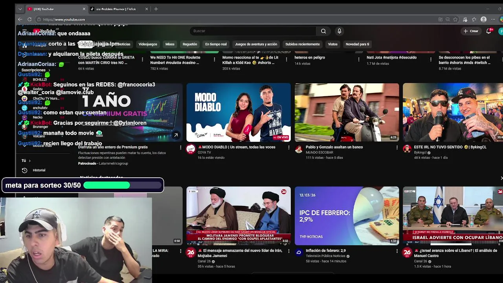Open the Israel advierte Líbano thumbnail
The image size is (503, 283).
[453, 216]
